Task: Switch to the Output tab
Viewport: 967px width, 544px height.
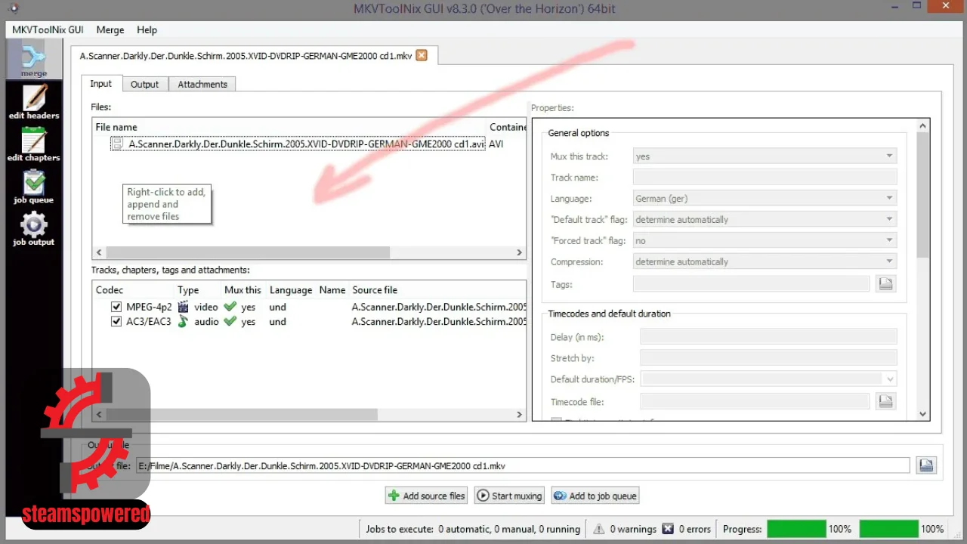Action: click(x=144, y=85)
